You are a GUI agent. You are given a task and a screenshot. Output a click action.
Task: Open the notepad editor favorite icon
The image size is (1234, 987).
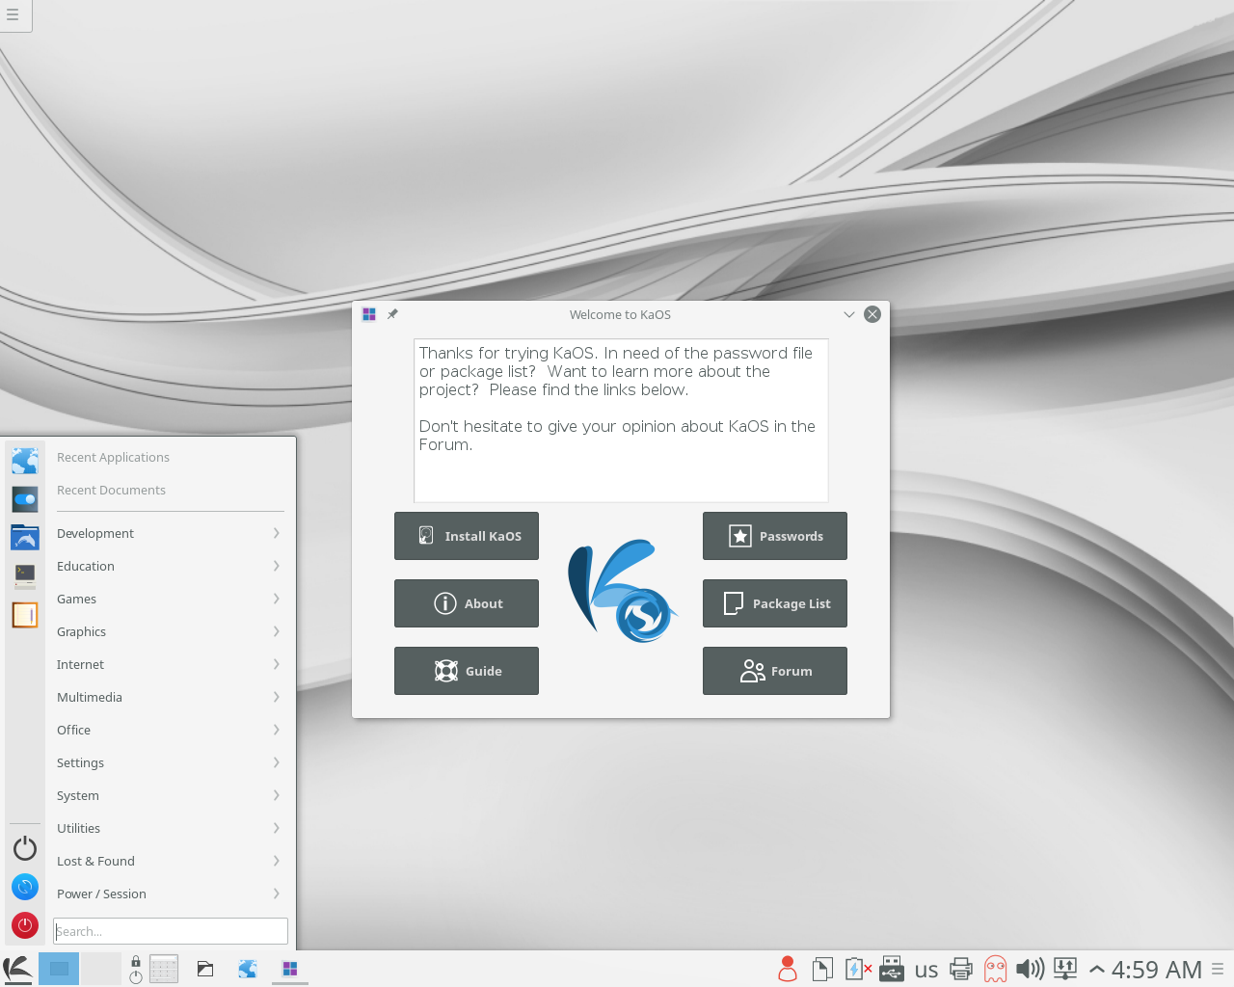tap(25, 615)
